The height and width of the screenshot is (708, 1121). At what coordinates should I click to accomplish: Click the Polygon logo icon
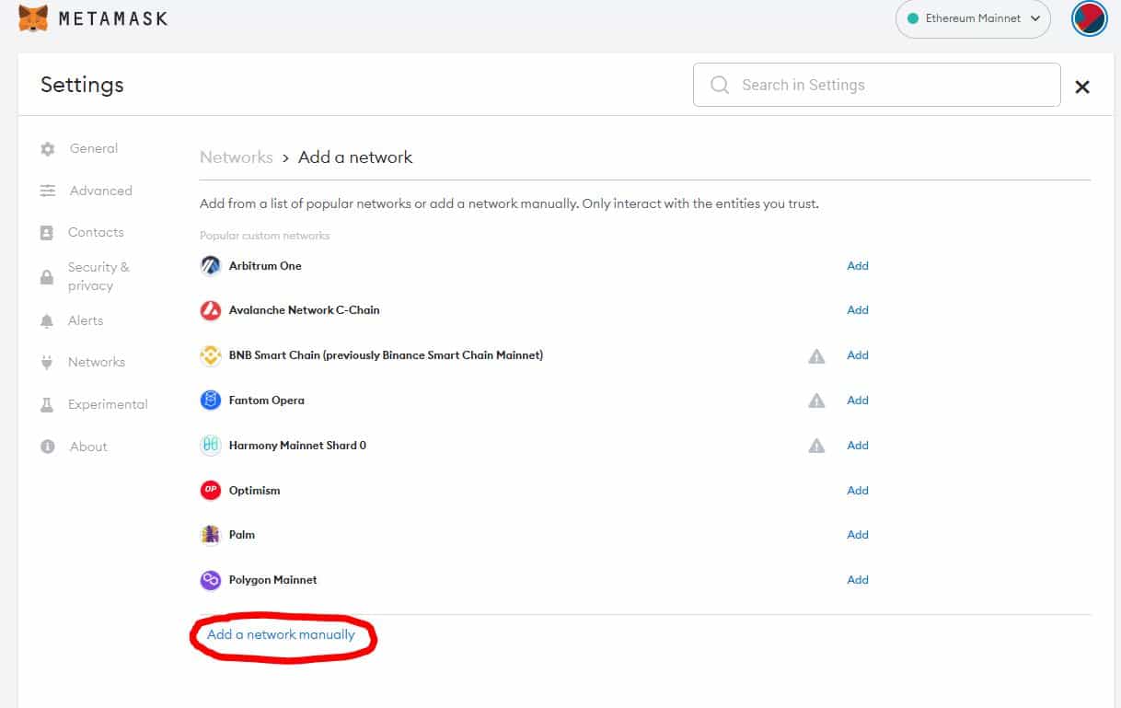(x=211, y=580)
